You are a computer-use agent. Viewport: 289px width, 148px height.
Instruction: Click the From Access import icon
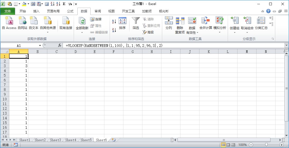pyautogui.click(x=9, y=21)
